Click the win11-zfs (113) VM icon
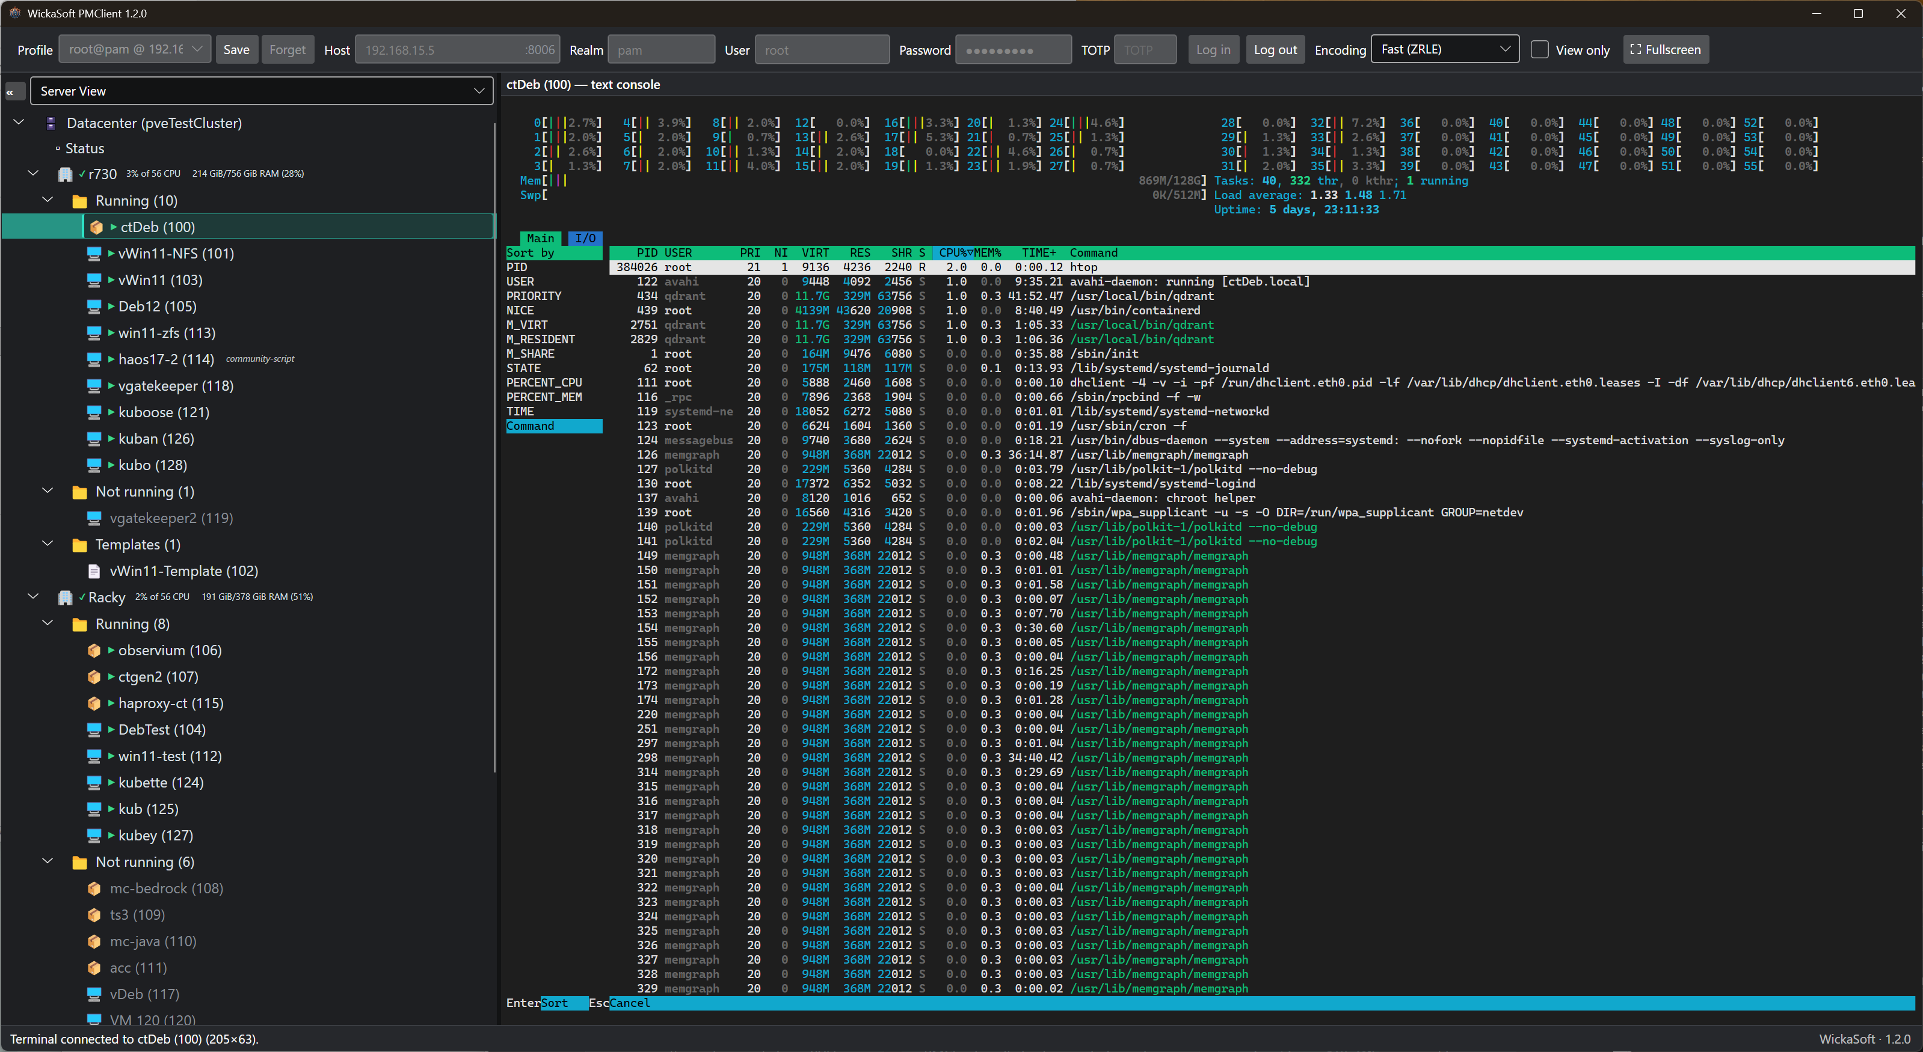The image size is (1923, 1052). (94, 333)
